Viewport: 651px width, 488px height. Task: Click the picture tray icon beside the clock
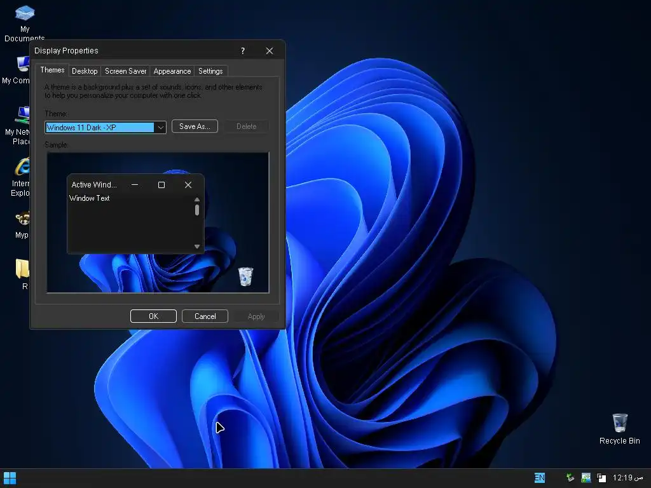click(x=586, y=478)
